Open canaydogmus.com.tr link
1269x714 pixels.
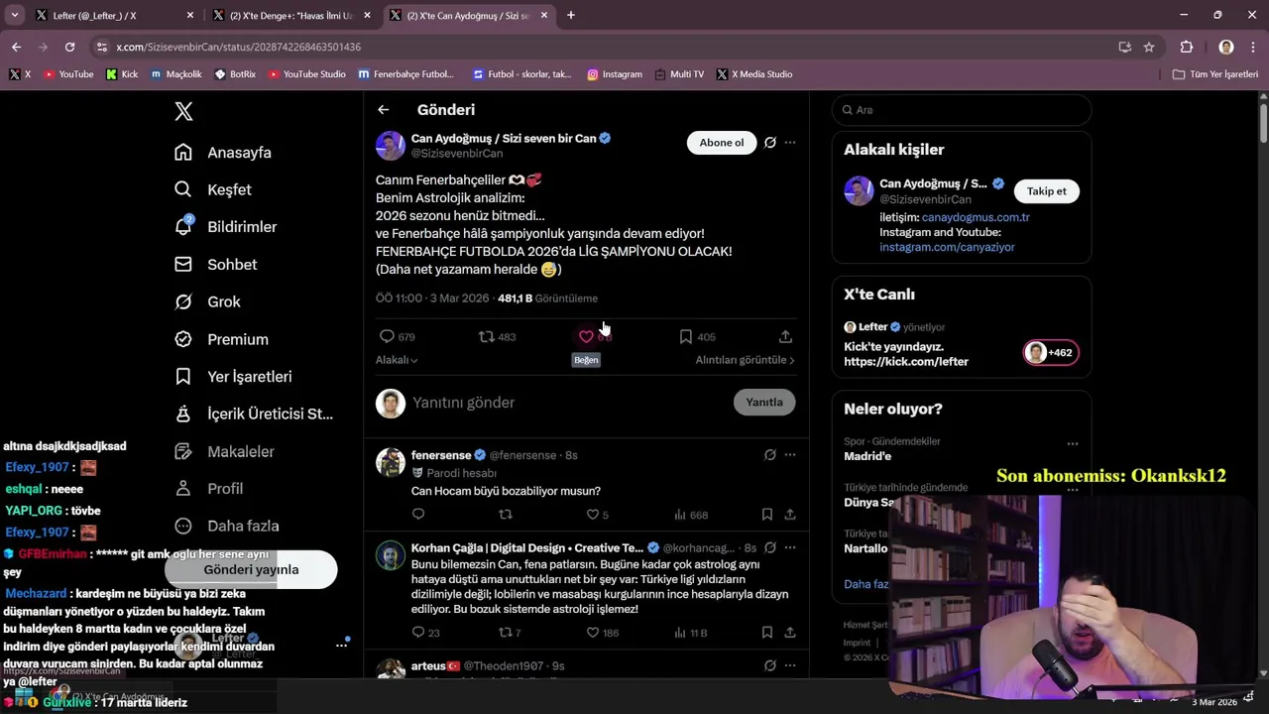click(x=976, y=217)
